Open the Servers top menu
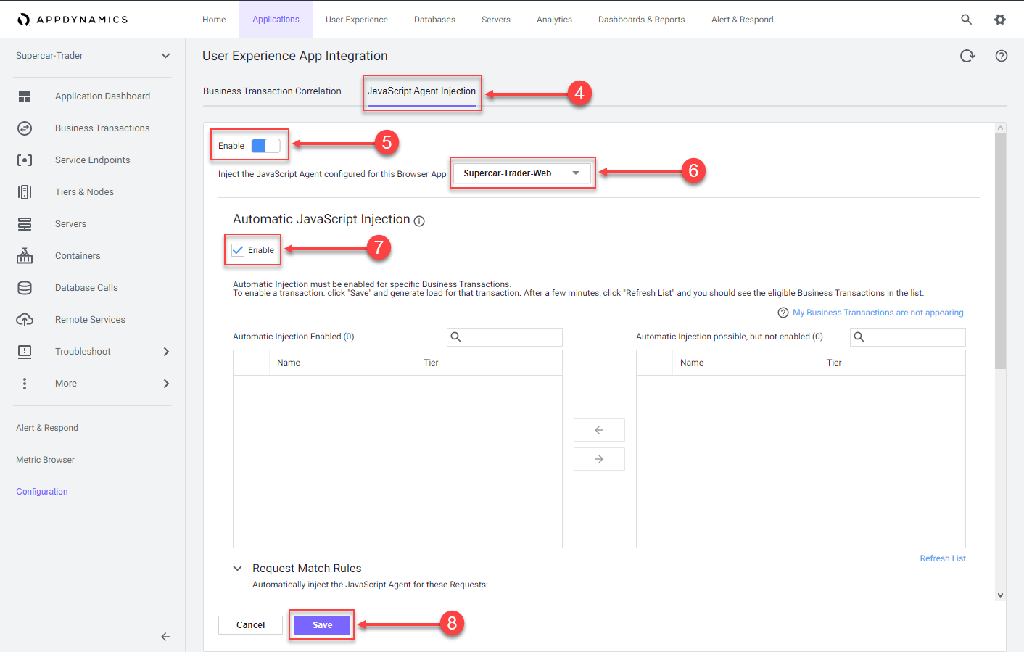Viewport: 1024px width, 652px height. coord(496,20)
